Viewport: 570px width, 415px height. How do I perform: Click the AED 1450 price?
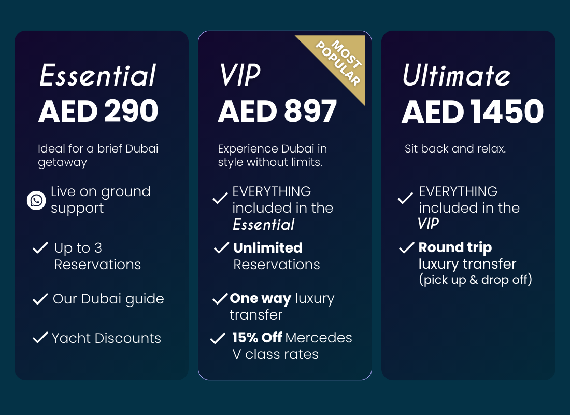[x=472, y=111]
